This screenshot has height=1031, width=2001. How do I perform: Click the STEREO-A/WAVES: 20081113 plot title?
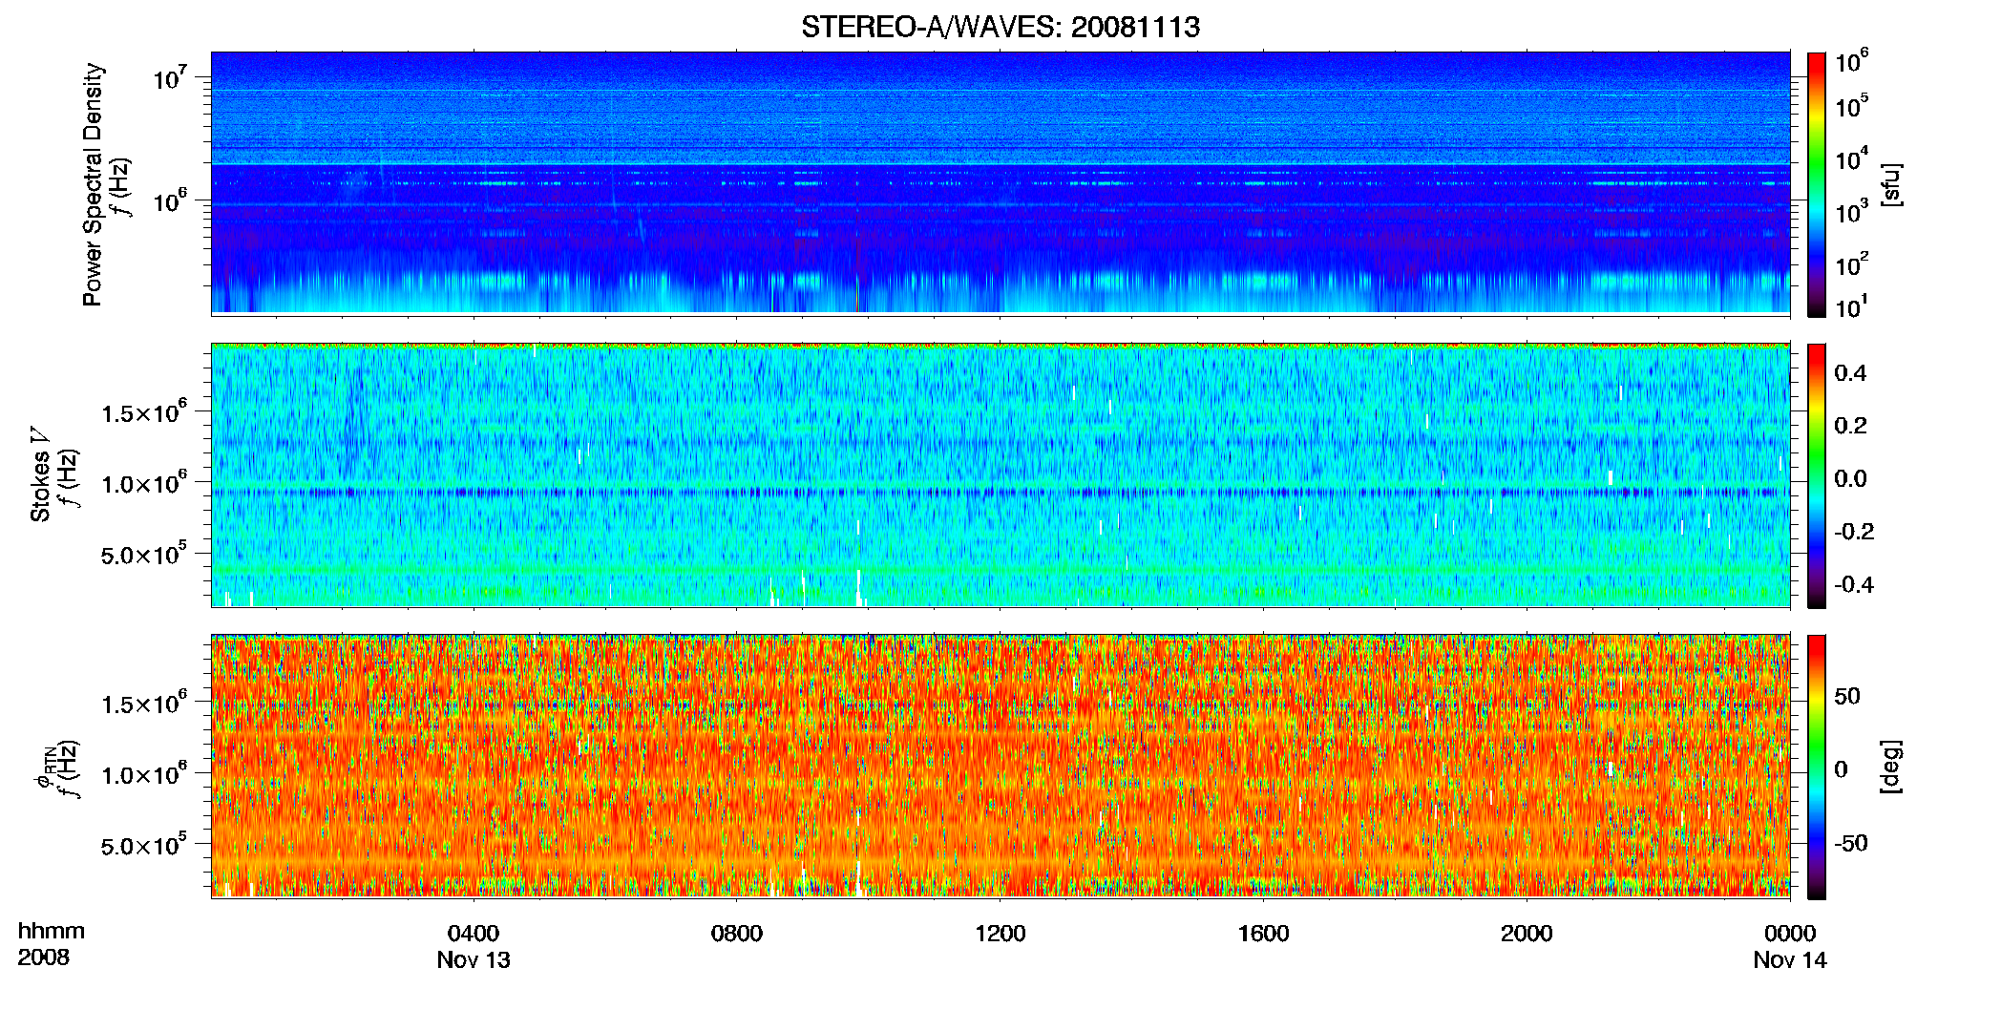click(1000, 27)
